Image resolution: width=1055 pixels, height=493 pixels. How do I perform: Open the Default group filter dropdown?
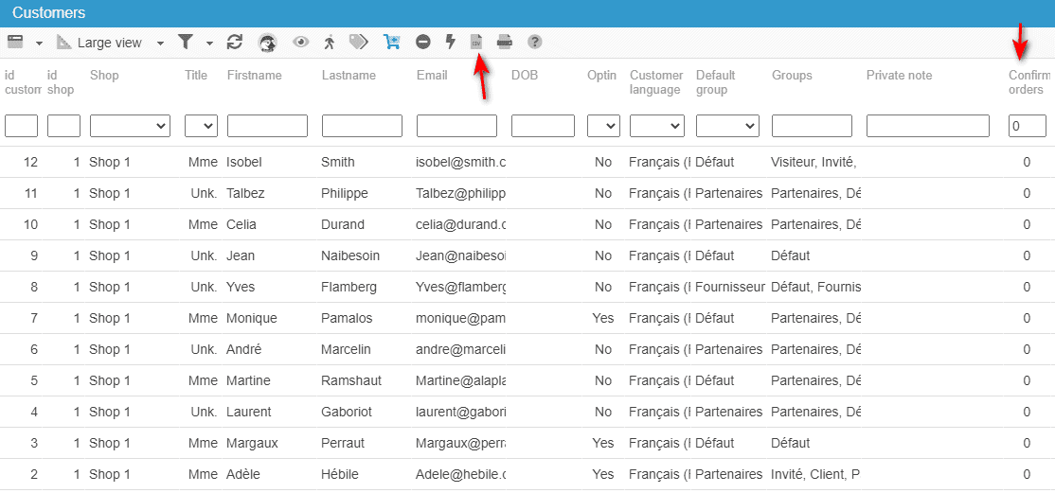(726, 126)
